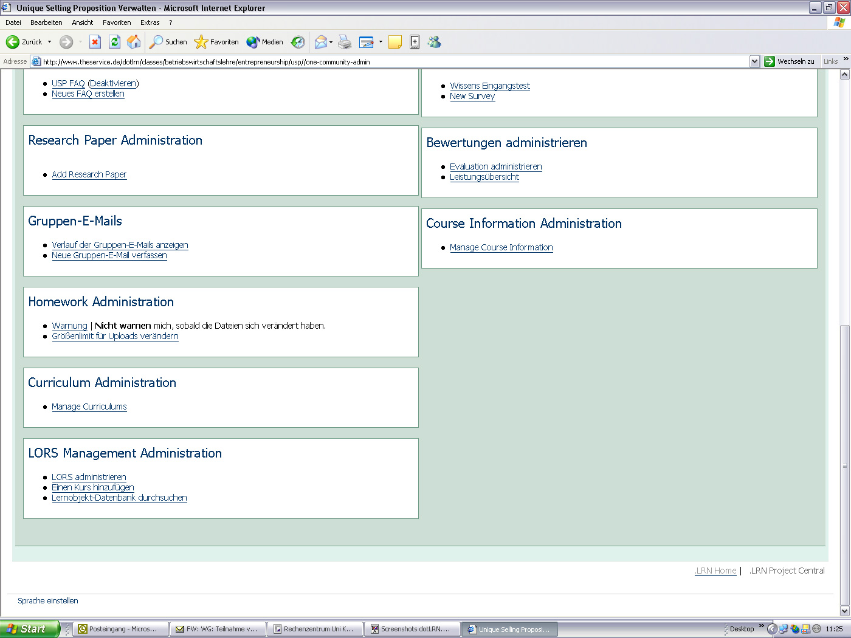Click Deaktivieren next to USP FAQ
851x638 pixels.
point(113,83)
